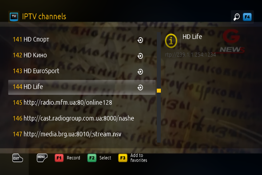Select channel 141 HD Спорт
Screen dimensions: 262x175
pos(82,40)
